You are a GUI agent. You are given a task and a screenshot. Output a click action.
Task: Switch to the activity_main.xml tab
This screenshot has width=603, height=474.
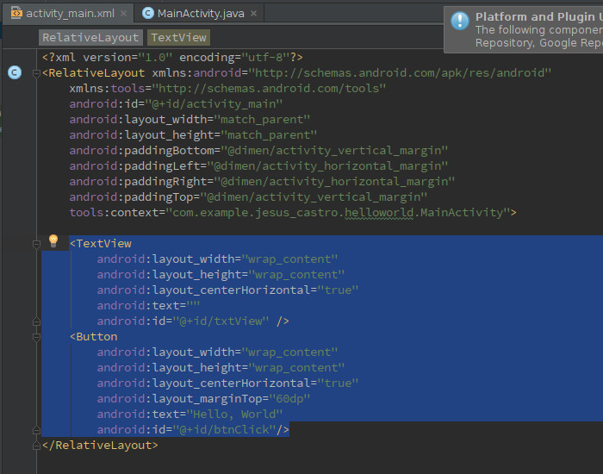(x=69, y=14)
